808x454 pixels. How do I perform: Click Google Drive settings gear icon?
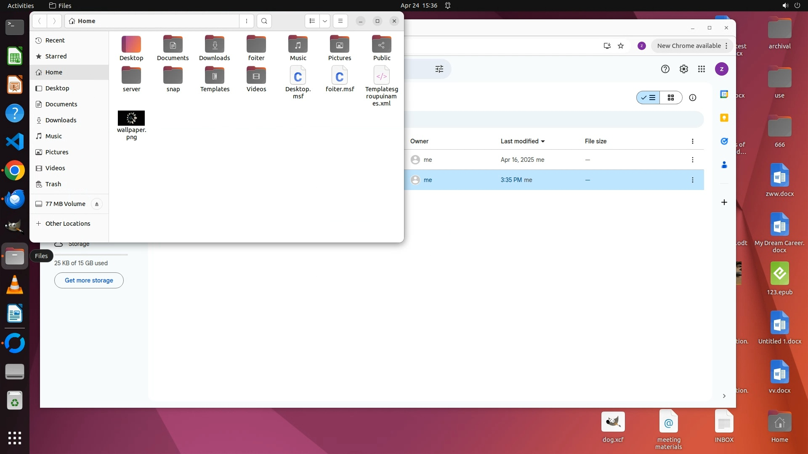(683, 69)
